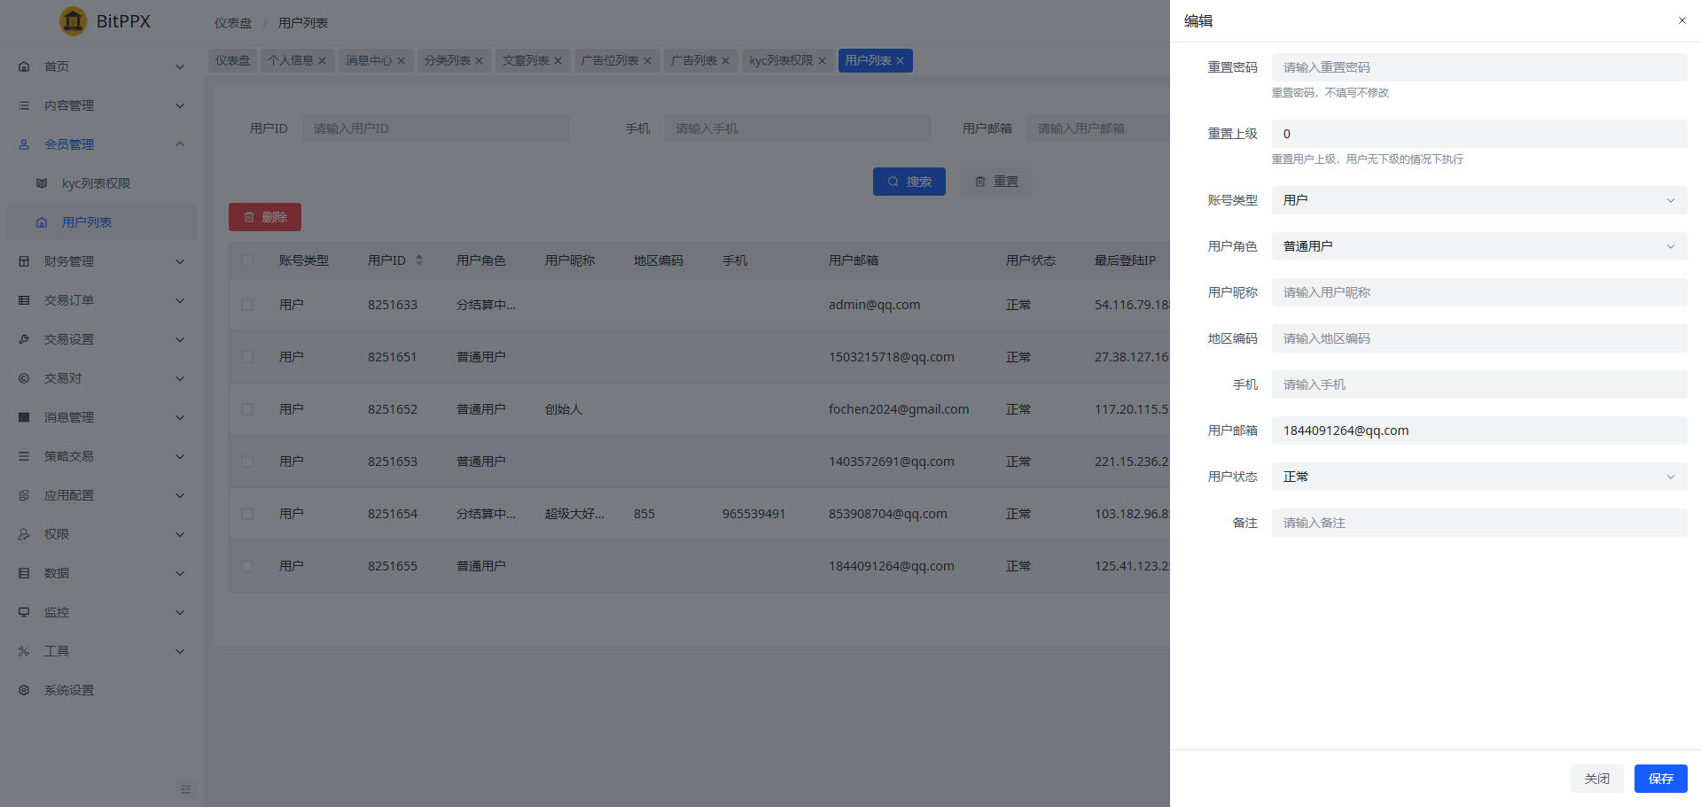The image size is (1701, 807).
Task: Open kyc列表权限 in the sidebar menu
Action: click(96, 183)
